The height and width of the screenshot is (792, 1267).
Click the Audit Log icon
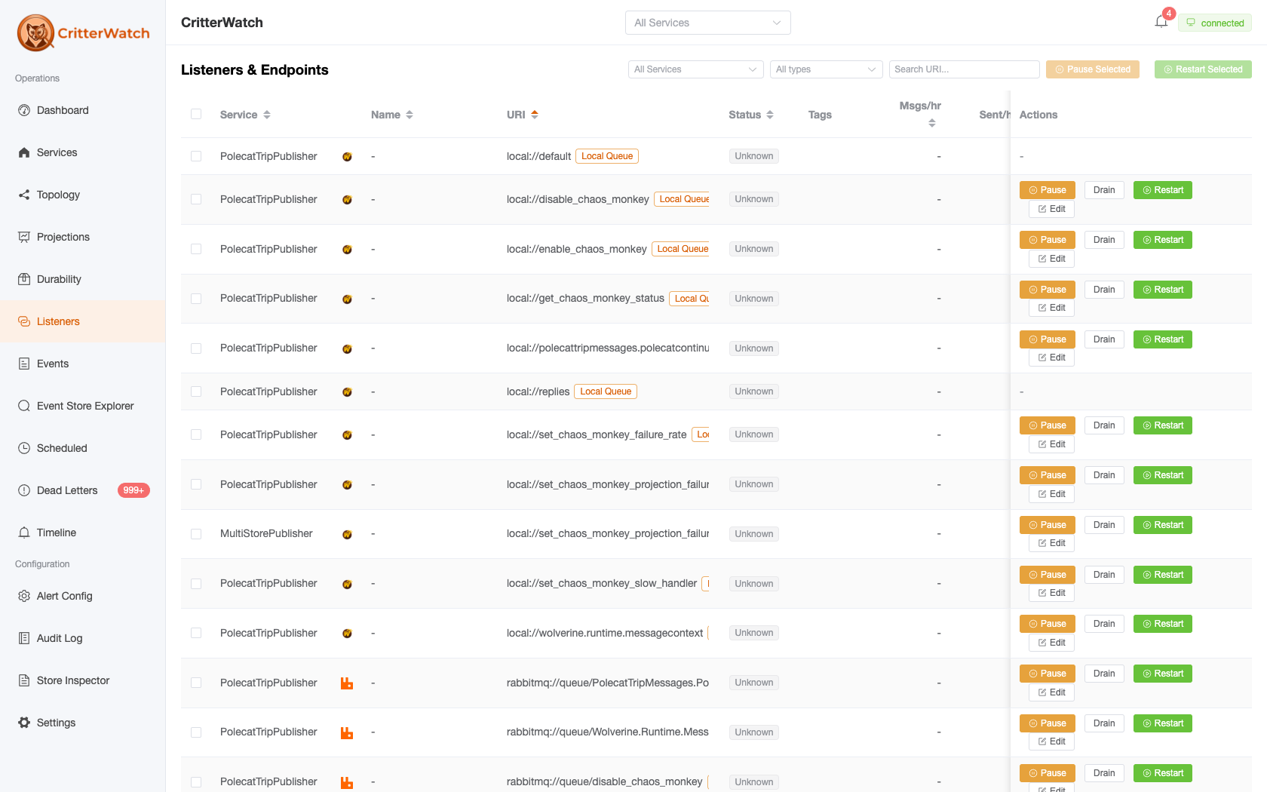(x=24, y=638)
